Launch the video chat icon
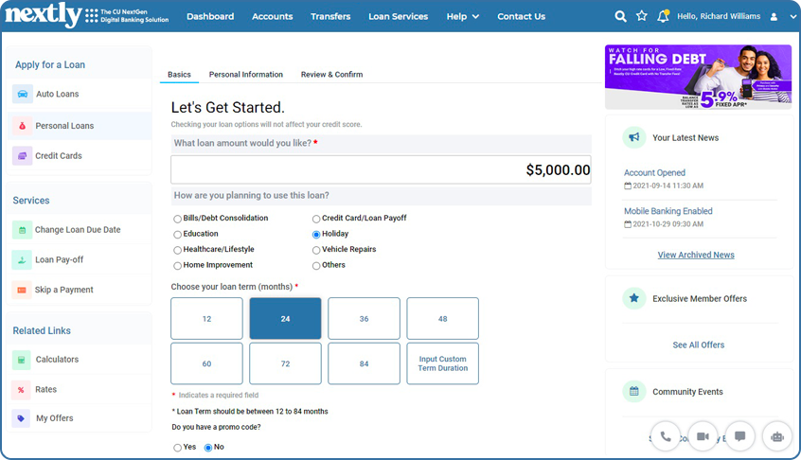Screen dimensions: 801x460 [x=703, y=436]
